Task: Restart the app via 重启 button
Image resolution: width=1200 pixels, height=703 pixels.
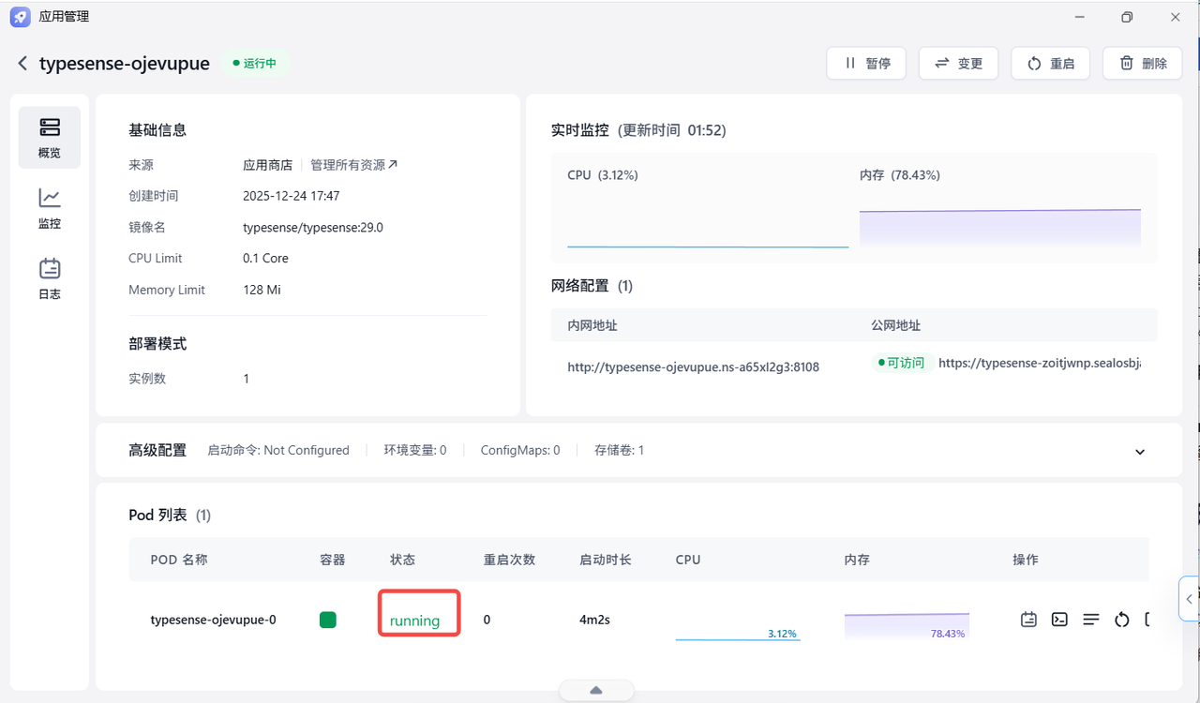Action: coord(1050,64)
